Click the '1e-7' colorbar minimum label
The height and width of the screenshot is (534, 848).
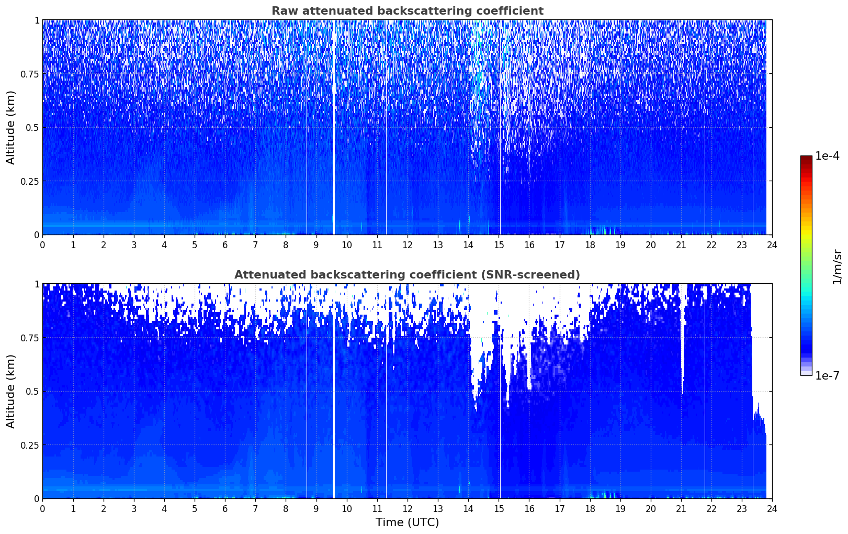[x=827, y=375]
